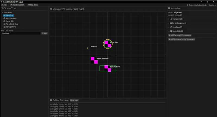Click Add AnimatedSpriteComponent button
The height and width of the screenshot is (117, 217).
[181, 39]
